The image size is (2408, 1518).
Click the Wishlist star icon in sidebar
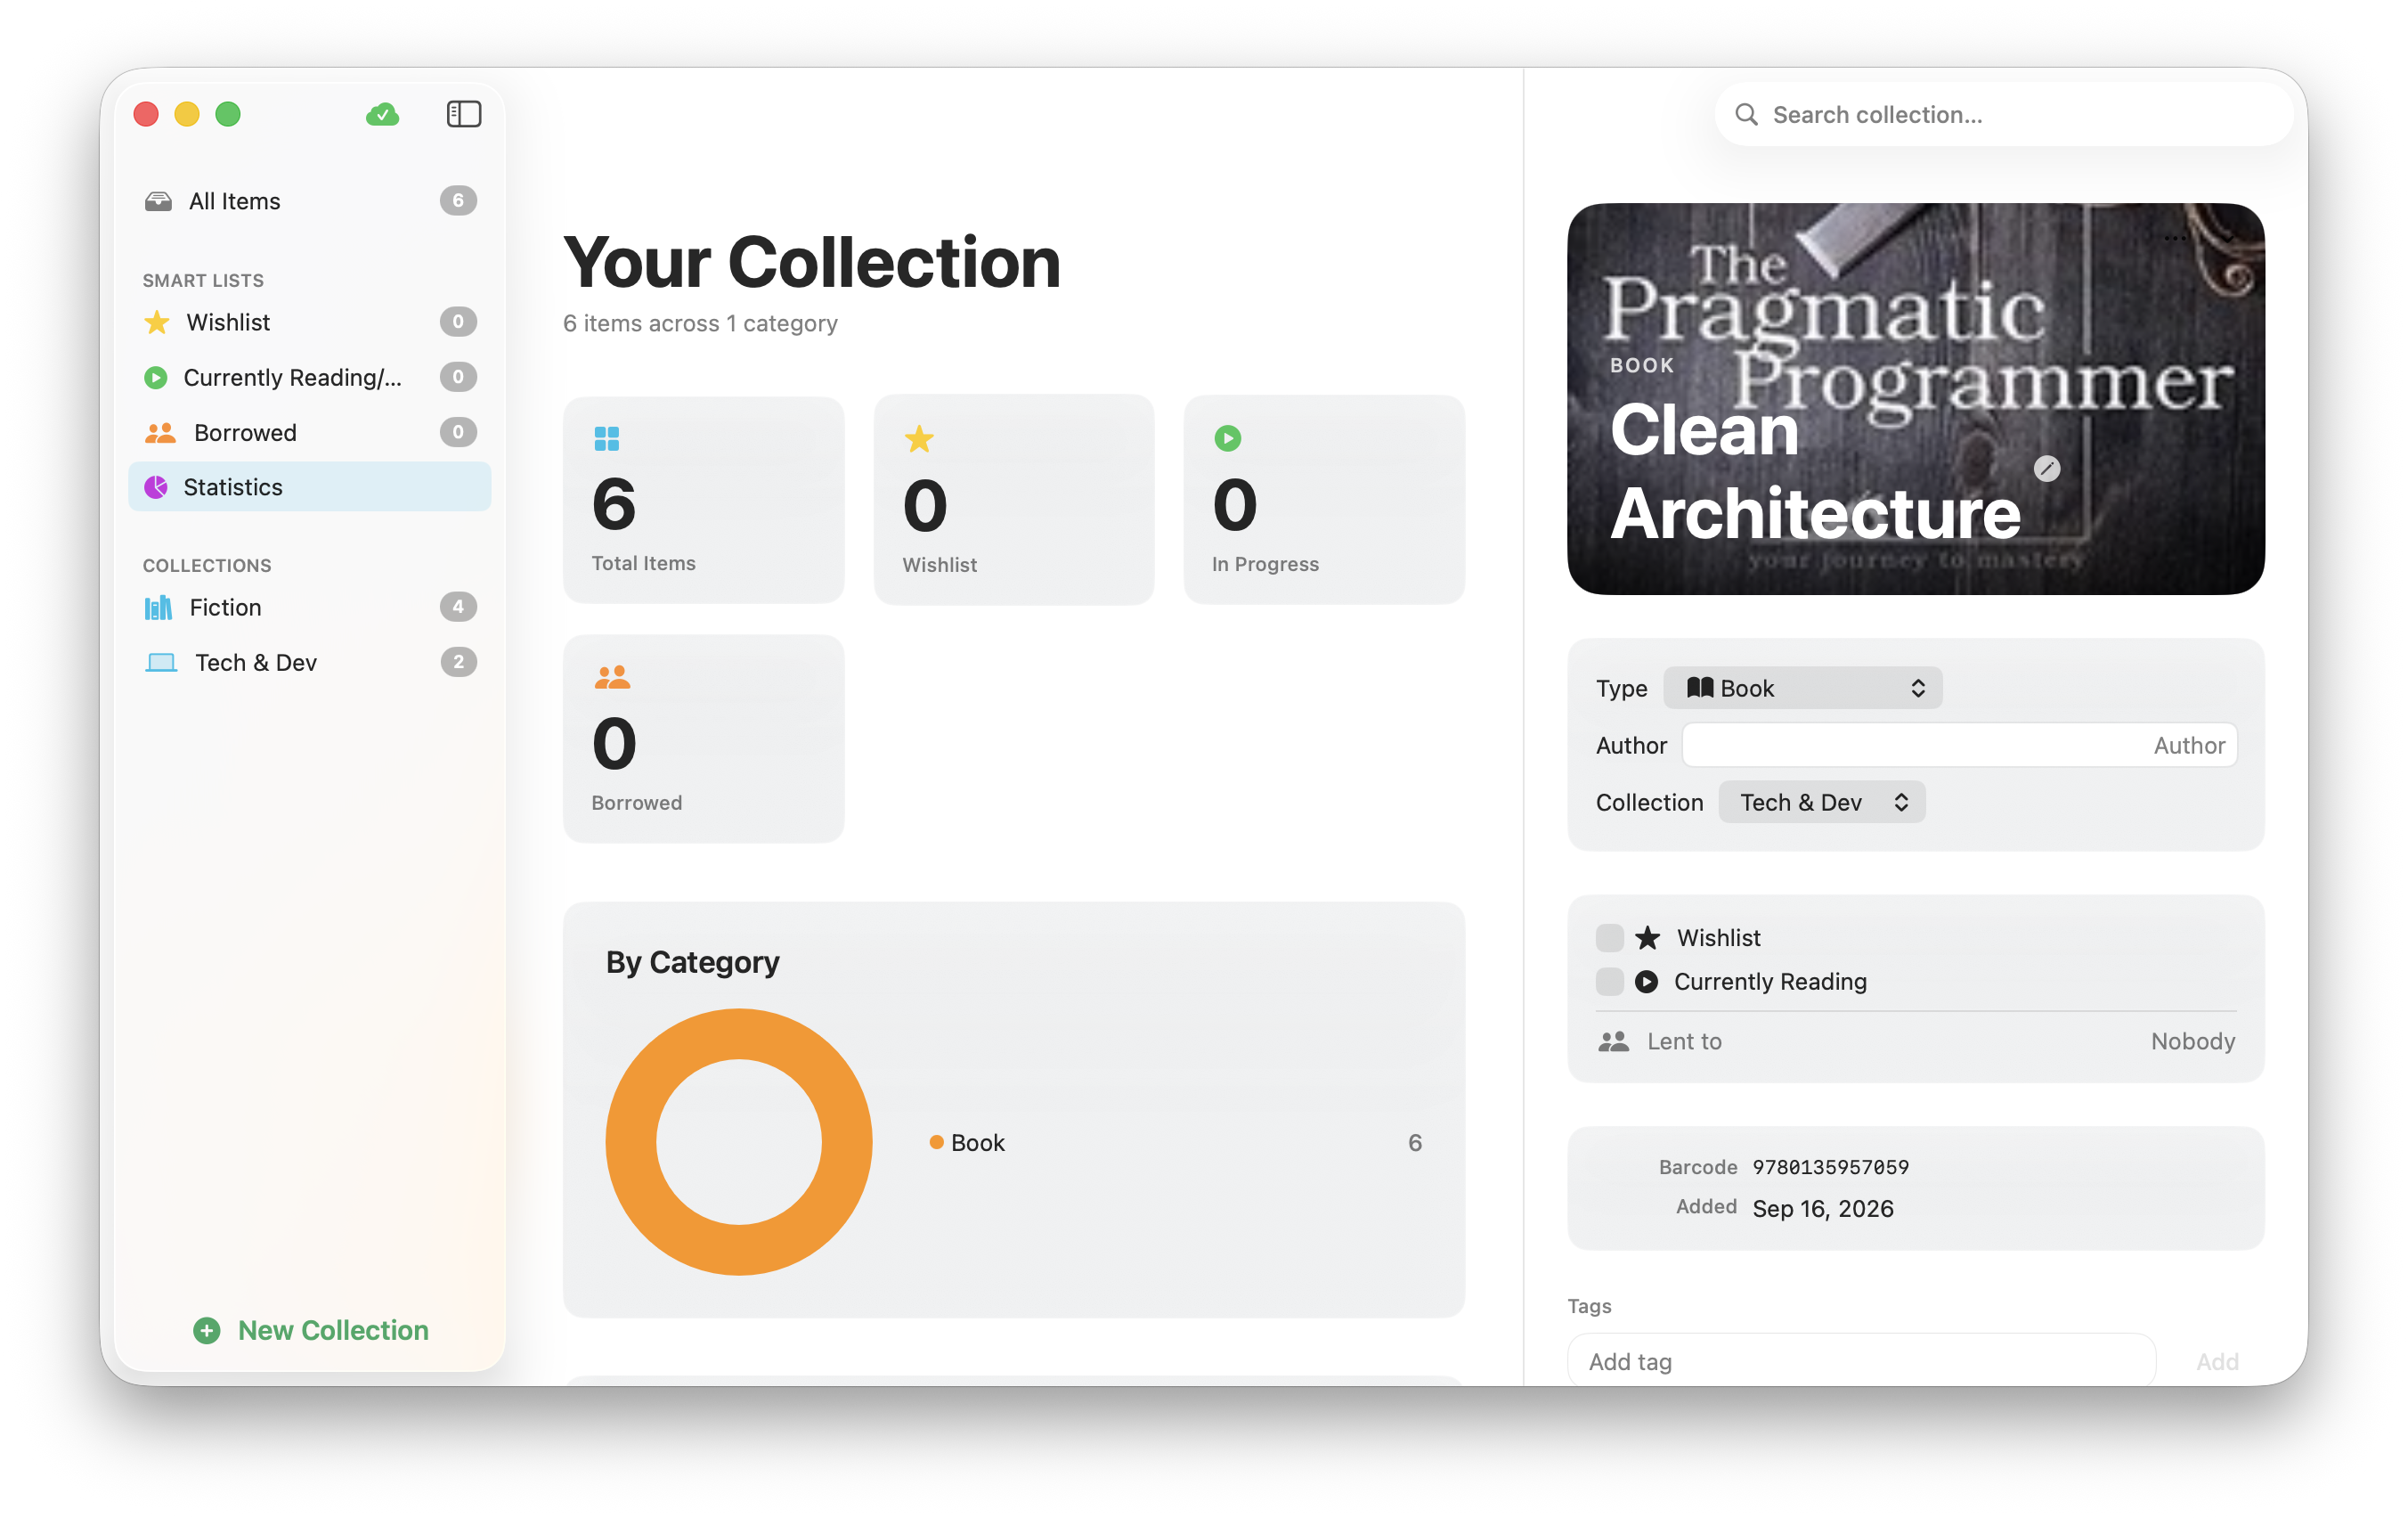click(x=157, y=322)
